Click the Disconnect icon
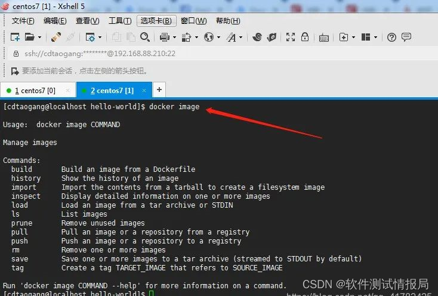Image resolution: width=438 pixels, height=296 pixels. click(x=70, y=37)
